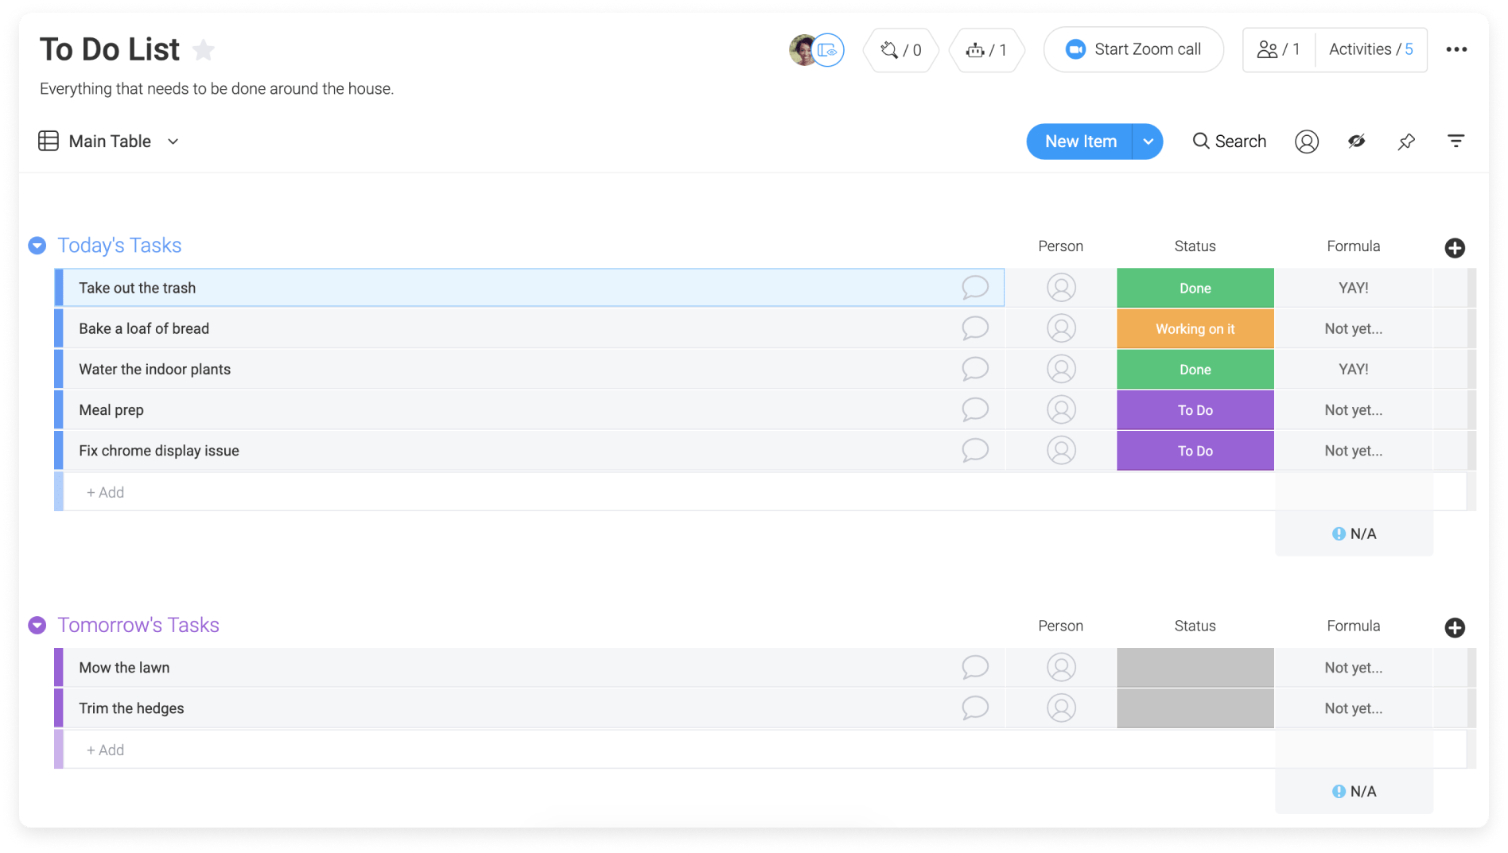Open automations counter showing 1
The height and width of the screenshot is (853, 1508).
click(986, 50)
